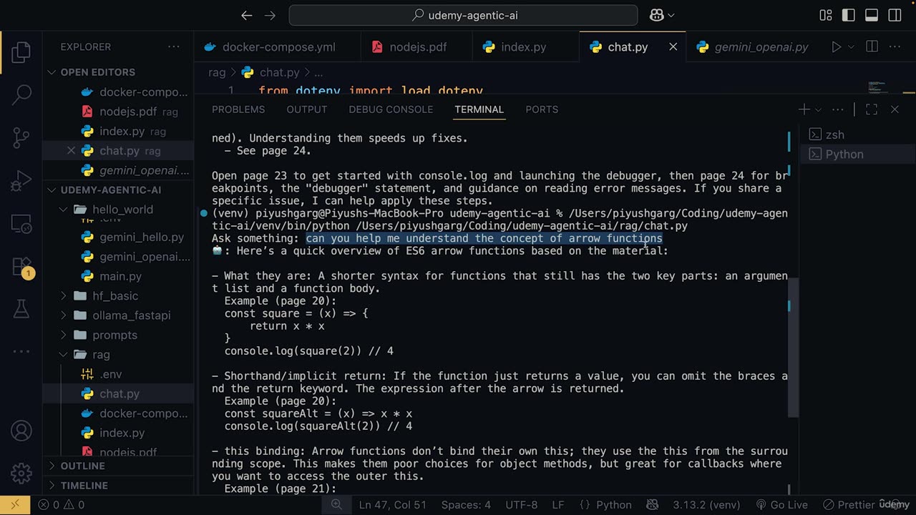Select interpreter 3.13.2 (venv) in status bar

click(x=707, y=504)
